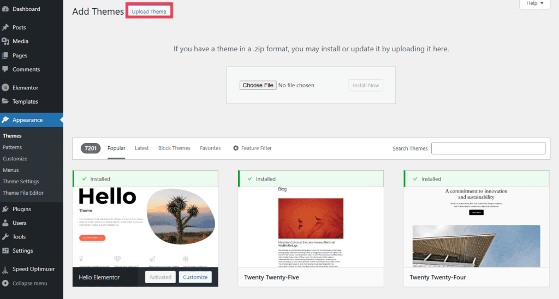Viewport: 559px width, 299px height.
Task: Click the Posts pushpin icon
Action: (x=5, y=27)
